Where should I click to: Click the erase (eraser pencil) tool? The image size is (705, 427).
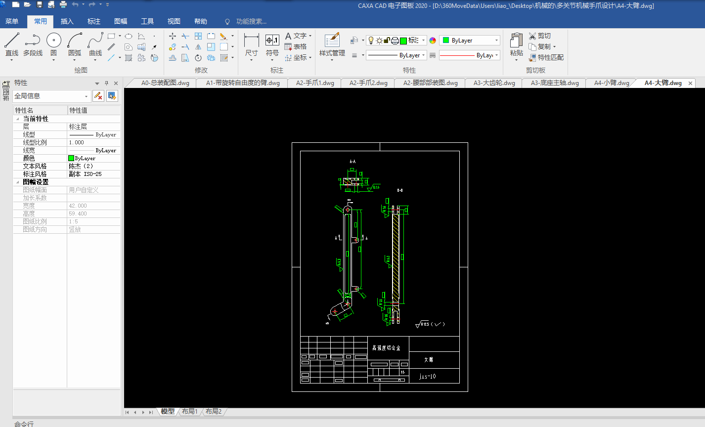click(223, 36)
